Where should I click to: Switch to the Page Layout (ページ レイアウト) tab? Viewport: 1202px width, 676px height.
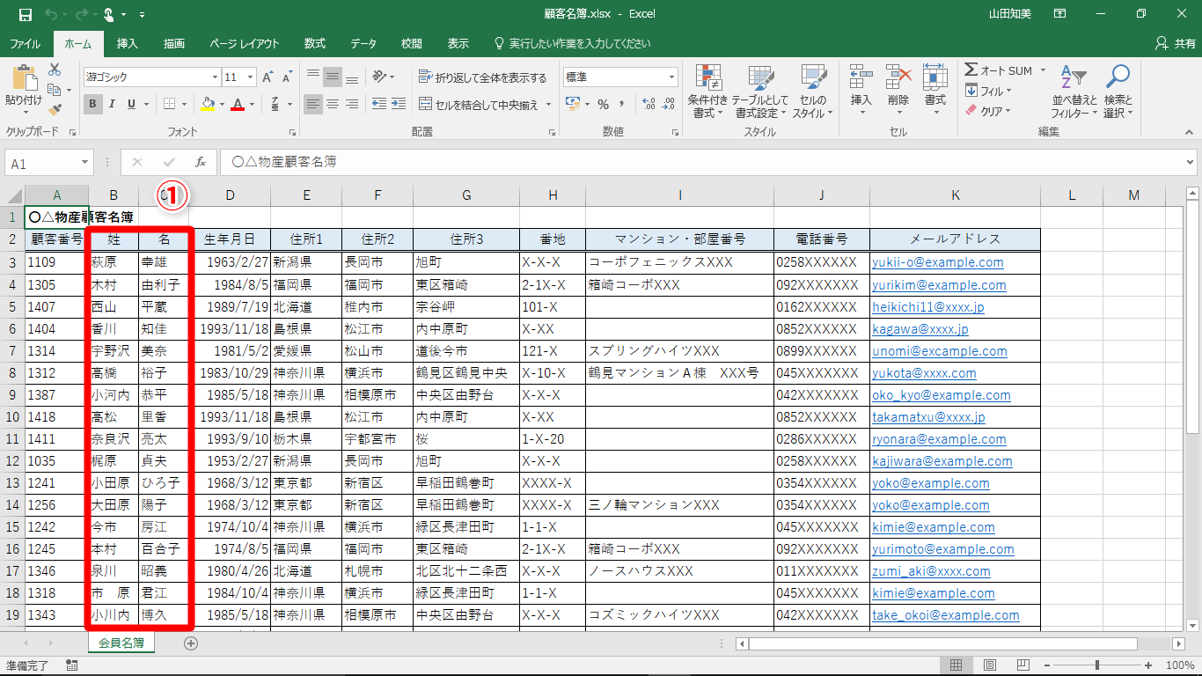coord(244,43)
